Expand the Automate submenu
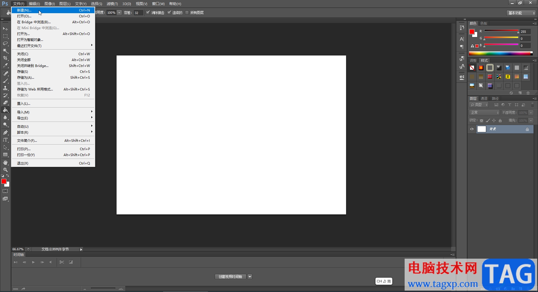 [x=53, y=126]
